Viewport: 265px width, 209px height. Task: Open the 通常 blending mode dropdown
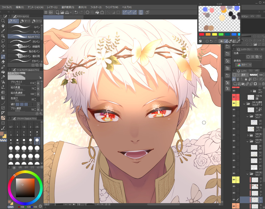[244, 75]
